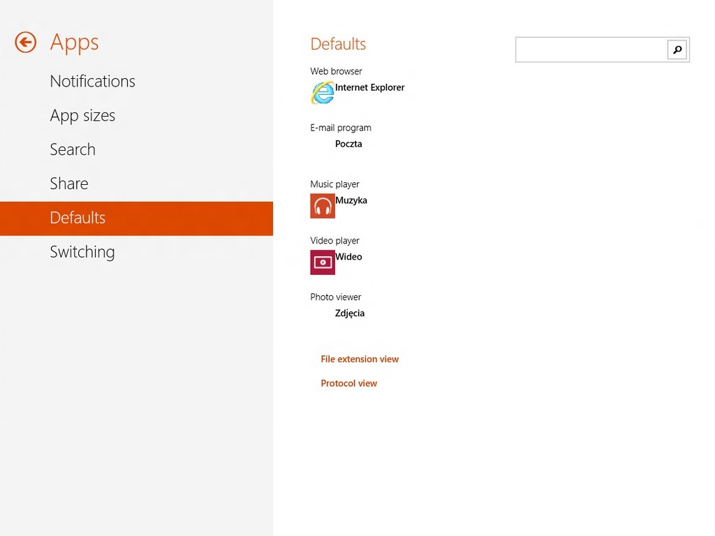This screenshot has height=536, width=715.
Task: Open the Search section in sidebar
Action: coord(73,149)
